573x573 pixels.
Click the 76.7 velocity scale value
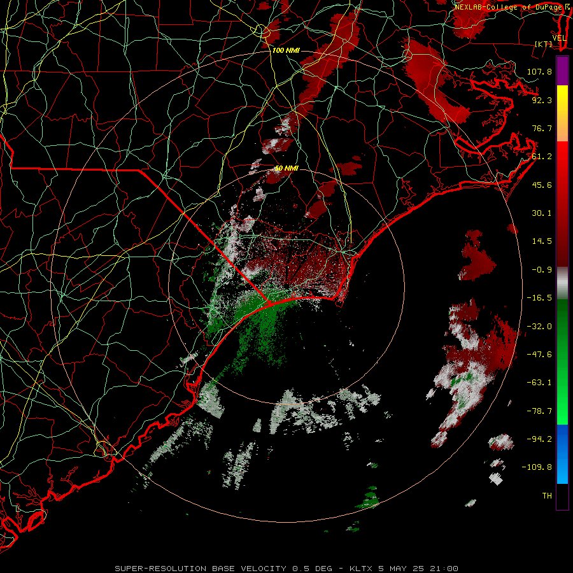click(x=542, y=128)
